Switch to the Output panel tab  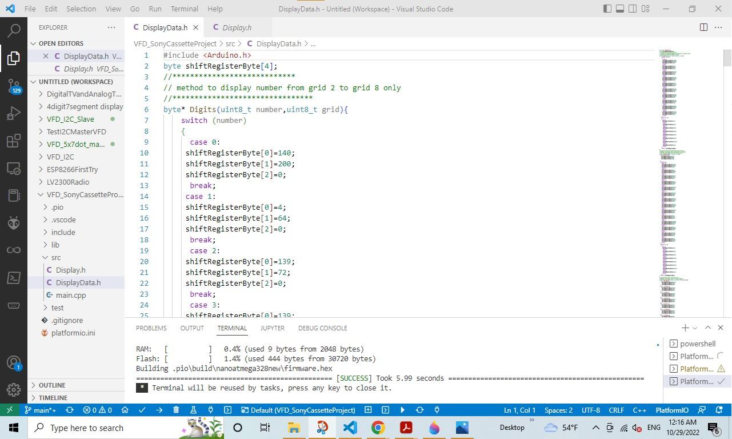point(192,328)
